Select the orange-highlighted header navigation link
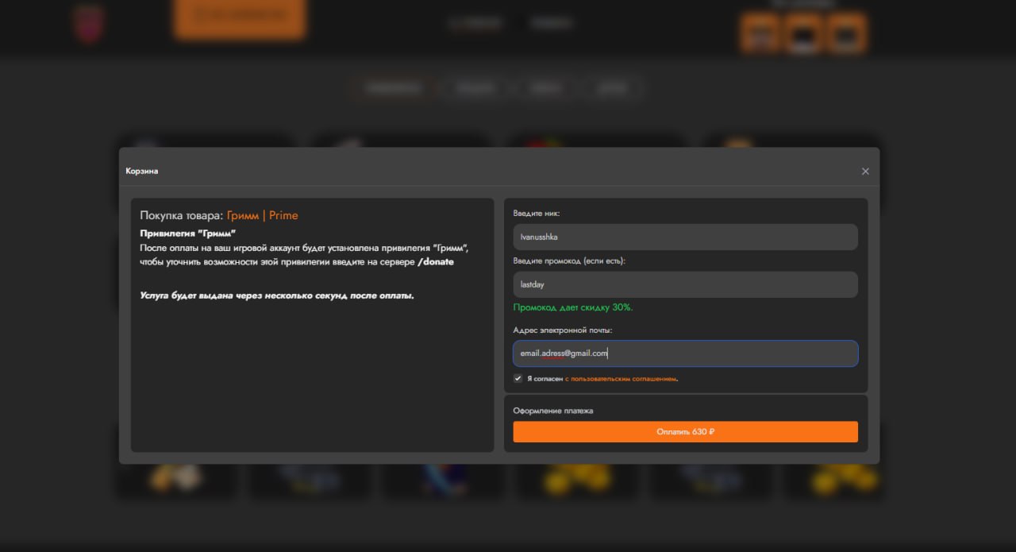The image size is (1016, 552). point(475,24)
